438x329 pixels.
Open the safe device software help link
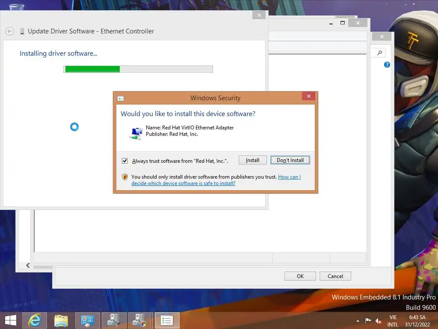coord(216,180)
